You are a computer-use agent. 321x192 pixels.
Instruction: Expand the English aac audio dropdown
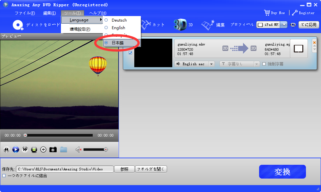pyautogui.click(x=212, y=64)
